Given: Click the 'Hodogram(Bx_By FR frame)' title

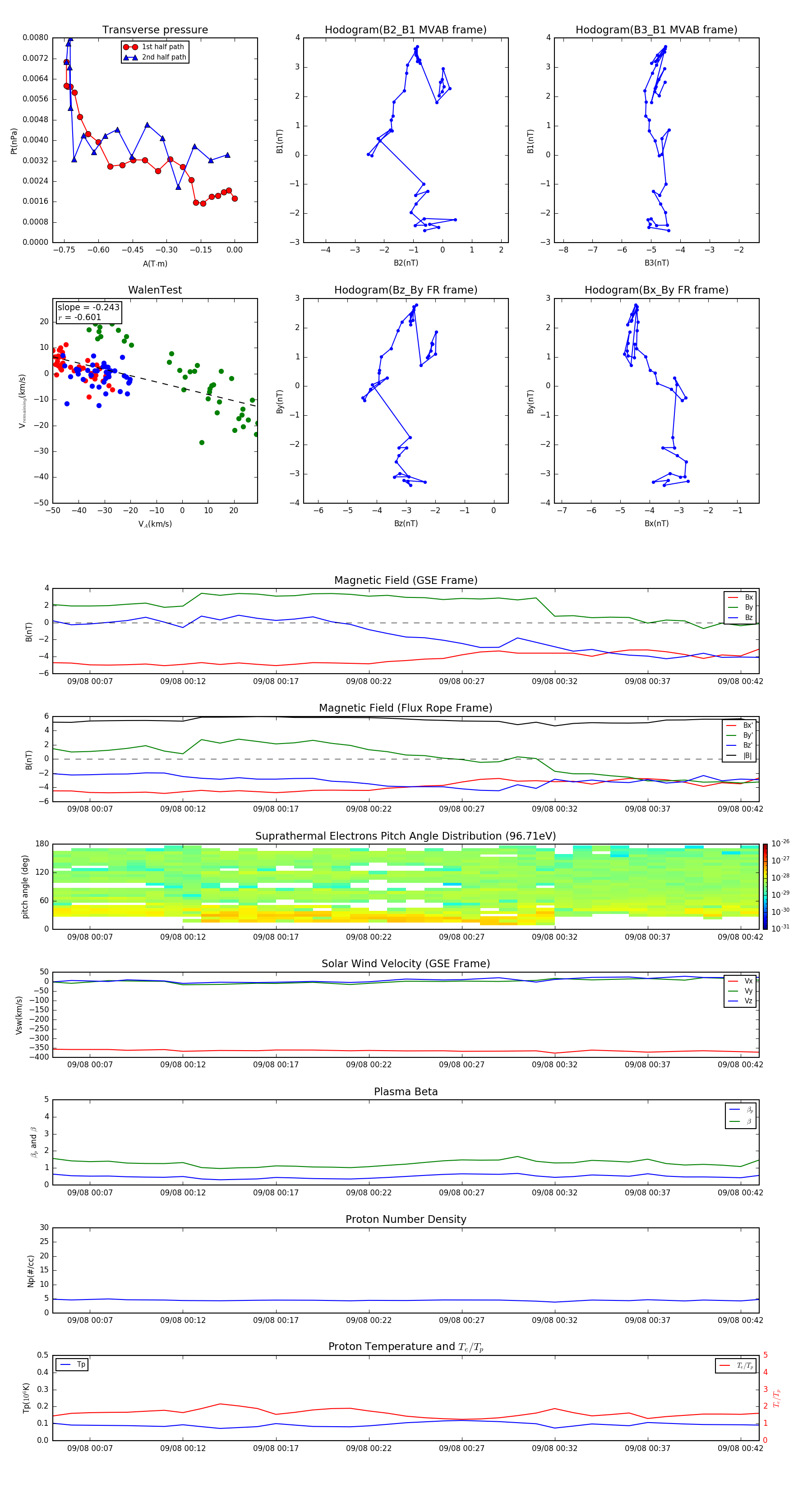Looking at the screenshot, I should tap(656, 290).
